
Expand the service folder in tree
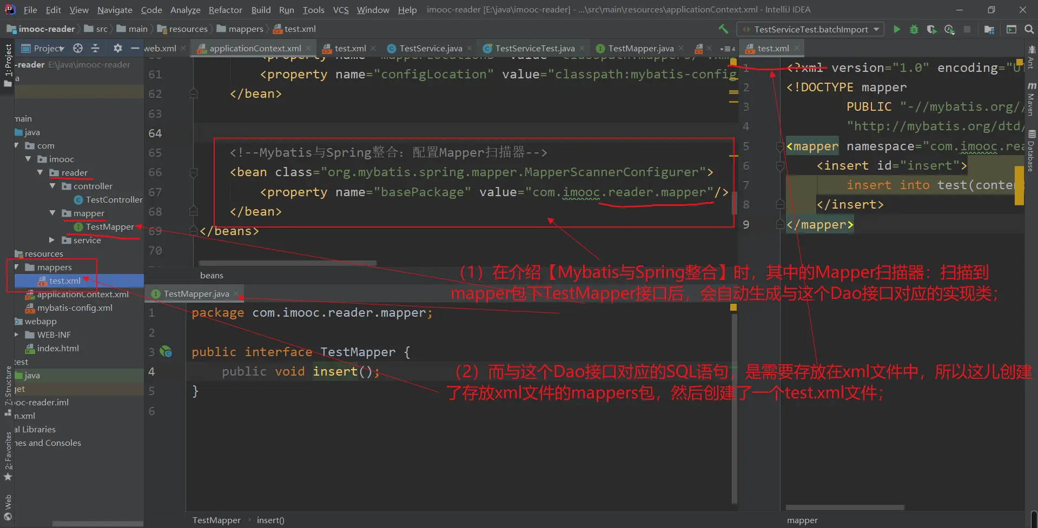point(52,240)
